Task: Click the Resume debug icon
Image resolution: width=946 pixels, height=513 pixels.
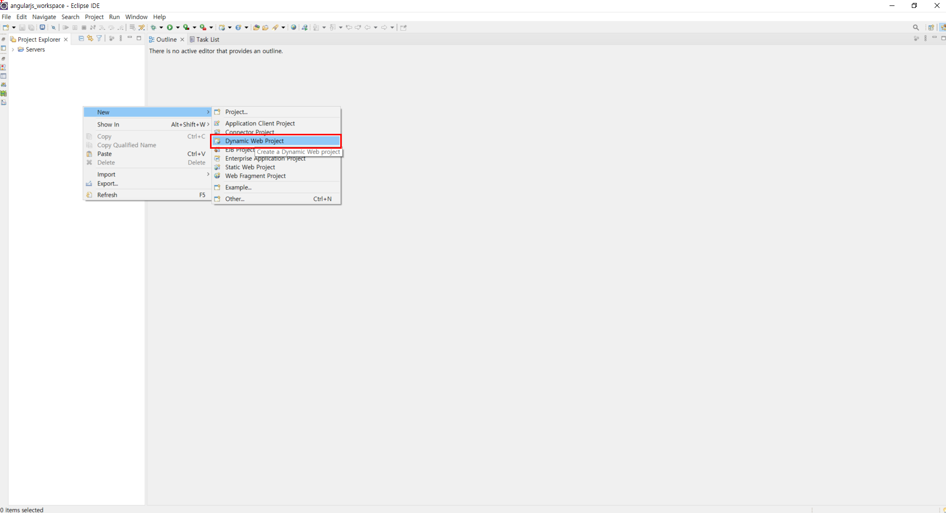Action: (65, 27)
